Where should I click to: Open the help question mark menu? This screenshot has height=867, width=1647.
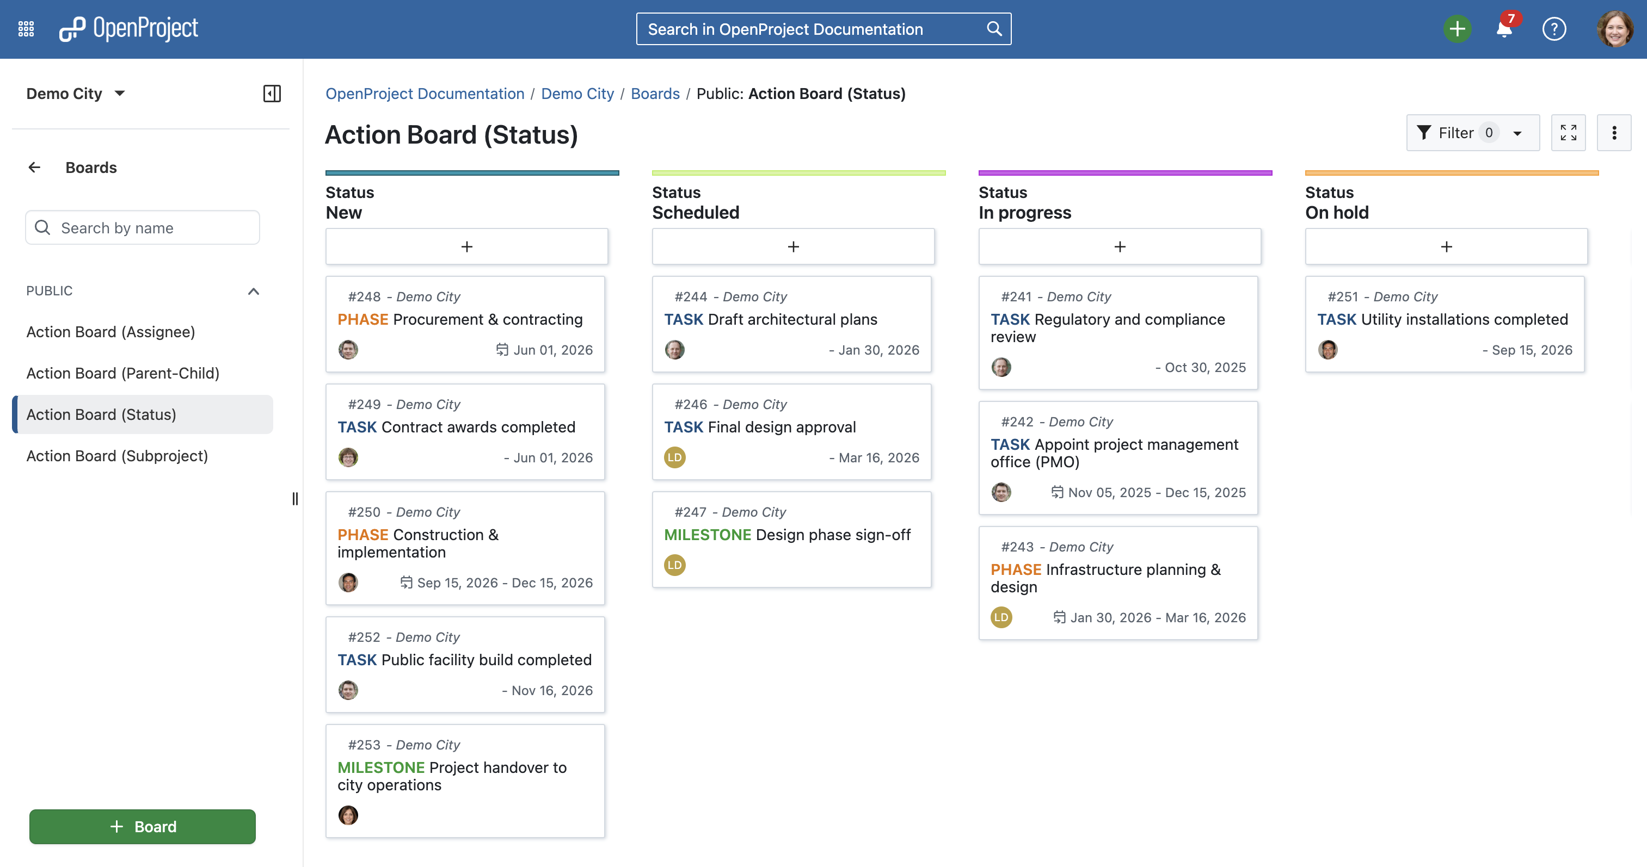(x=1553, y=29)
